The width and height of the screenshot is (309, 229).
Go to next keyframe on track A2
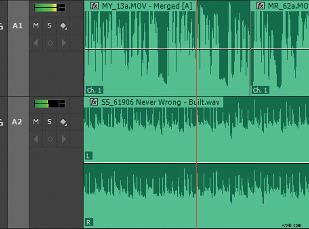point(63,139)
